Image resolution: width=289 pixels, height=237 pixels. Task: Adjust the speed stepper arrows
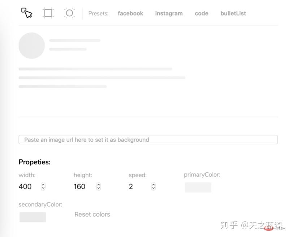154,186
